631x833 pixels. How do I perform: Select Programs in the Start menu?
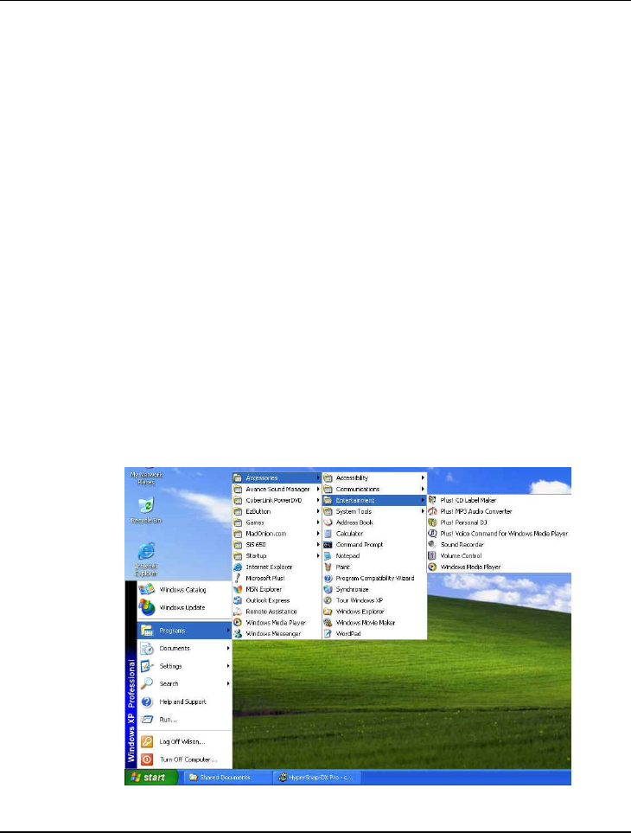(185, 631)
